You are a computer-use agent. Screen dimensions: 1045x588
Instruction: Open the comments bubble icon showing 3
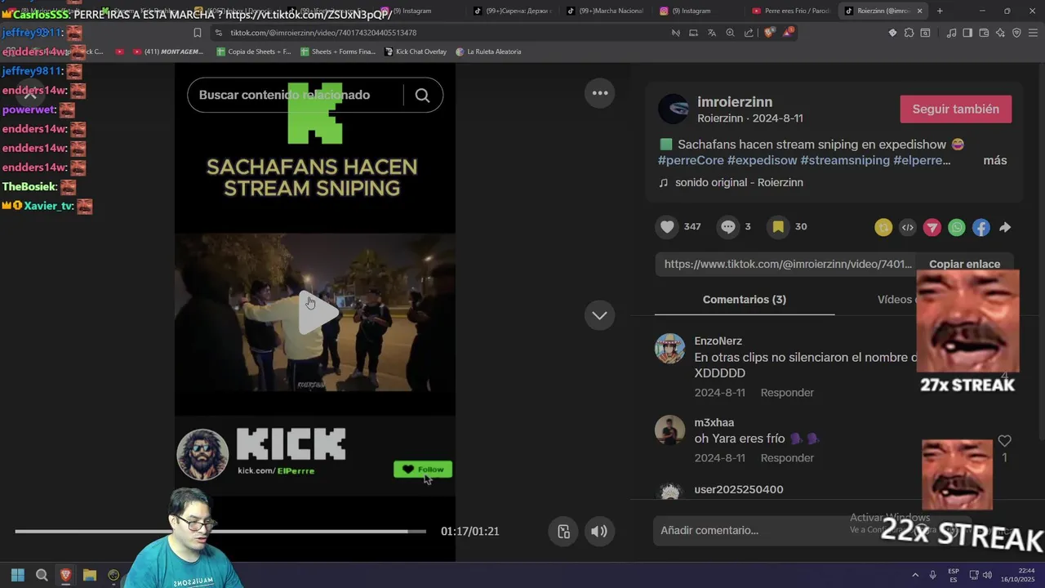click(x=728, y=227)
